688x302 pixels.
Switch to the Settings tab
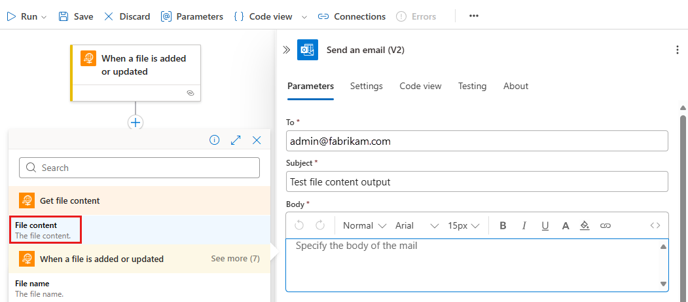click(x=366, y=86)
